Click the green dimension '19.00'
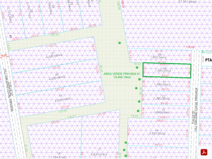 coord(135,116)
